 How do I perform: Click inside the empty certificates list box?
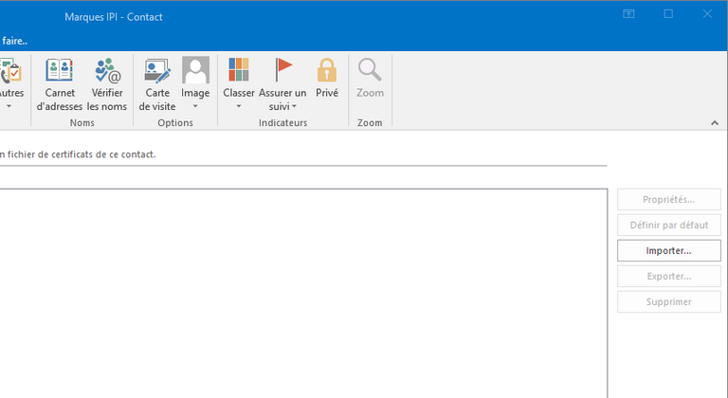pos(303,294)
